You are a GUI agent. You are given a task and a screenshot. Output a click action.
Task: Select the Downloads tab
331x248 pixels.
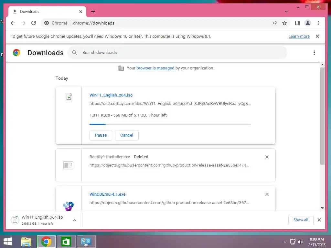[x=47, y=12]
